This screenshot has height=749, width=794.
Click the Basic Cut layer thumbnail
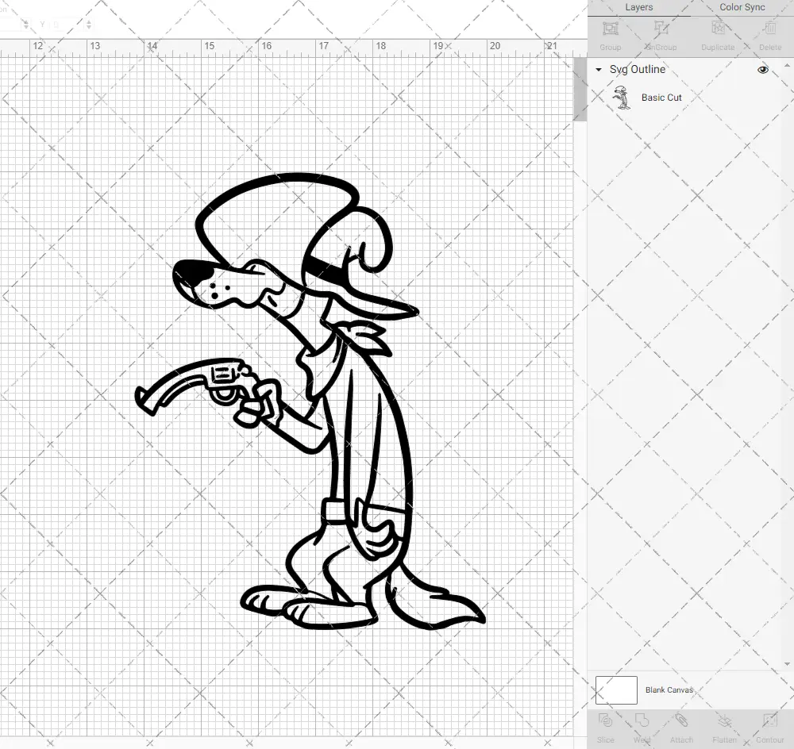pos(622,98)
